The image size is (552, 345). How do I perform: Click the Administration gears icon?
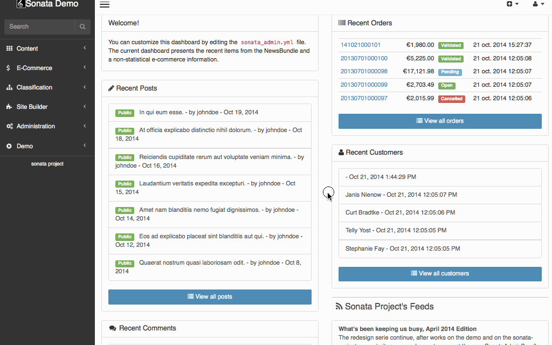click(9, 126)
